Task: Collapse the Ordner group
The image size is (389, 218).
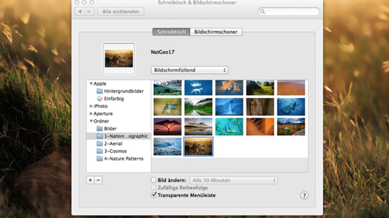Action: pos(91,121)
